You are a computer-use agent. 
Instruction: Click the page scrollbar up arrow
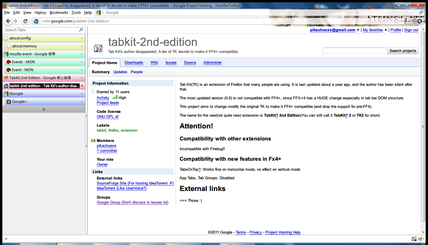click(x=423, y=29)
